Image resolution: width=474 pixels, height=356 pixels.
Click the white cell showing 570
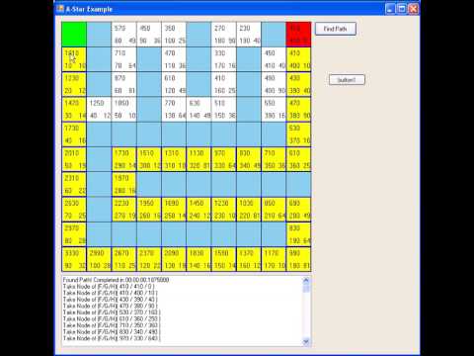(x=124, y=35)
